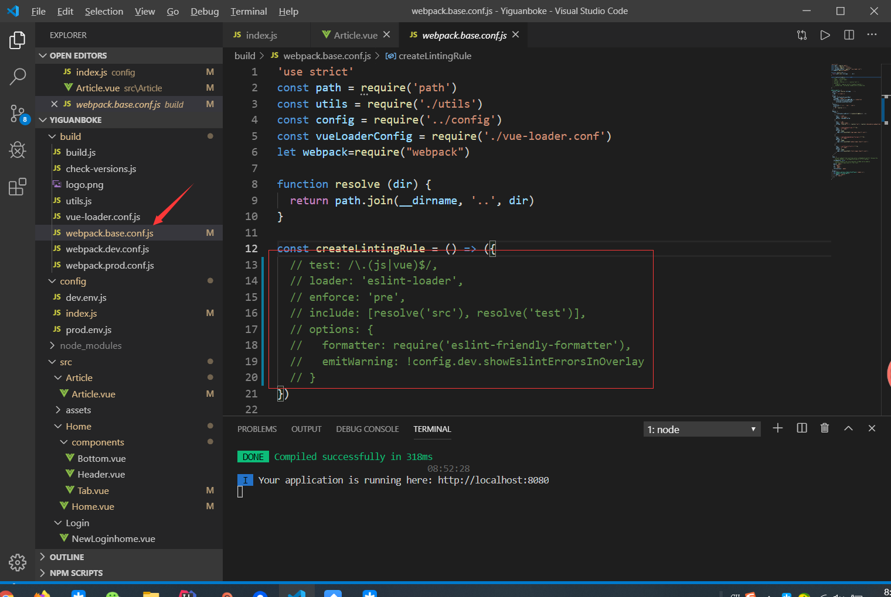The image size is (891, 597).
Task: Collapse the OPEN EDITORS section
Action: pyautogui.click(x=129, y=56)
